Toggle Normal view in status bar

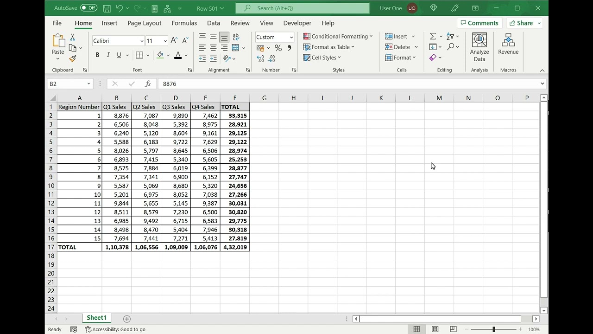click(416, 329)
